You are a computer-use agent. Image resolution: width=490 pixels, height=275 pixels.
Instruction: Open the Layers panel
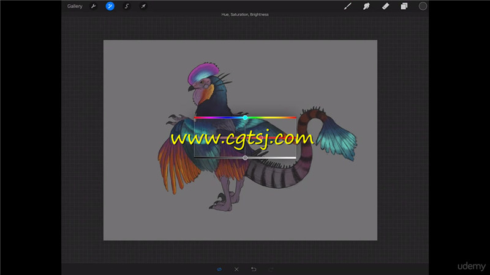coord(404,6)
